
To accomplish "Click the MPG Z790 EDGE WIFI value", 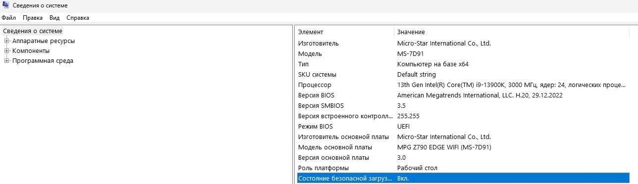I will pos(444,147).
